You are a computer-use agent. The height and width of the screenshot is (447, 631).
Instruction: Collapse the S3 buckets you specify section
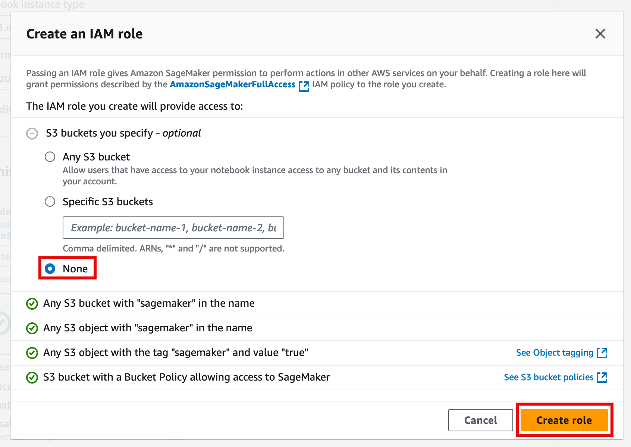click(x=32, y=134)
